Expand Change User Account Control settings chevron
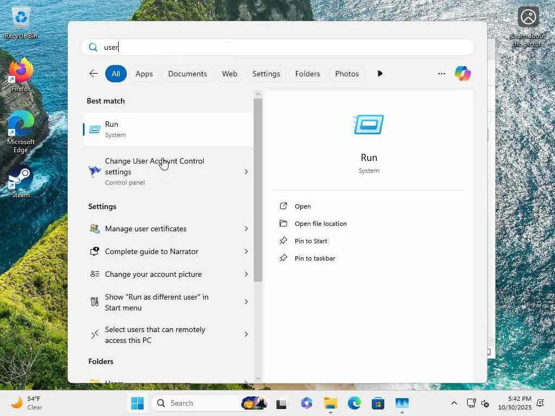Image resolution: width=555 pixels, height=416 pixels. tap(247, 172)
